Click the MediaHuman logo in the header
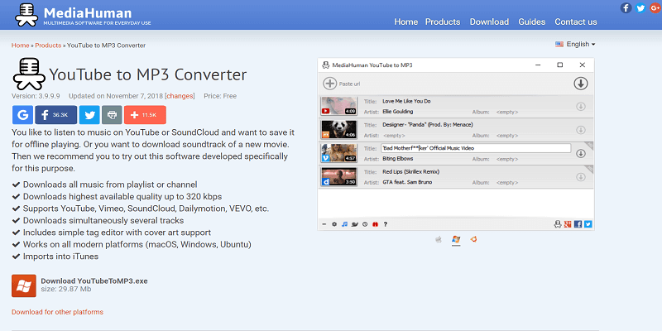The width and height of the screenshot is (662, 331). click(84, 15)
